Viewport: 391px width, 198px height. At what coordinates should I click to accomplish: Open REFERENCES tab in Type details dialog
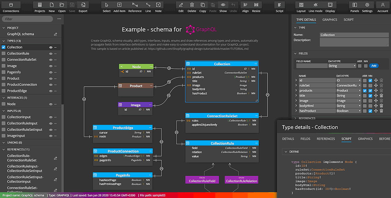(x=326, y=139)
